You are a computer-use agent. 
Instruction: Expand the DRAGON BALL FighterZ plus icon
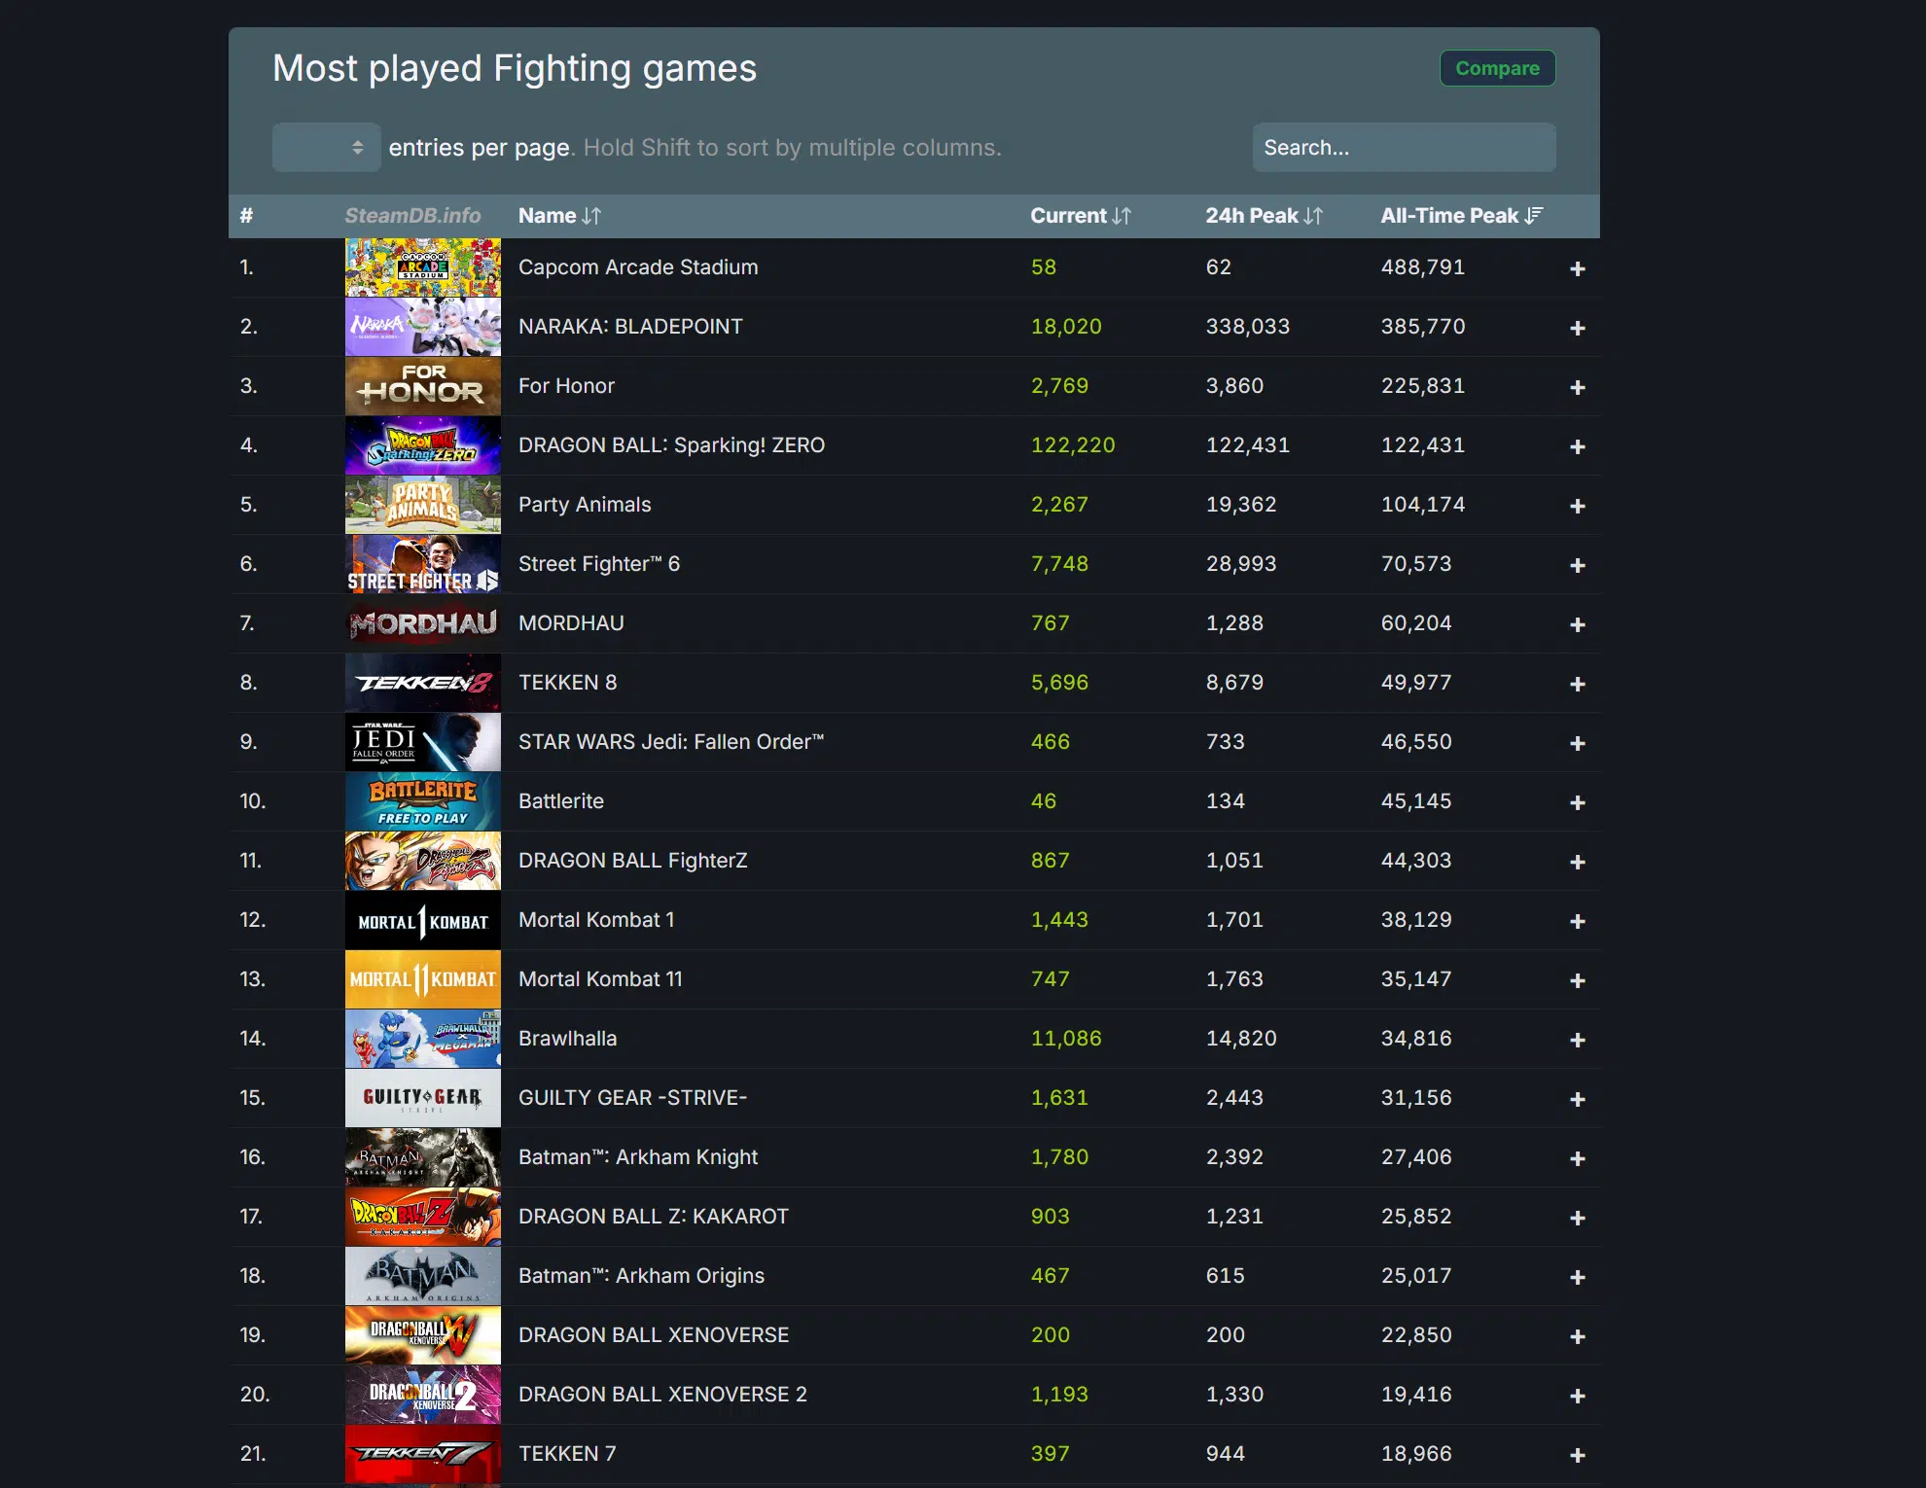[x=1578, y=862]
